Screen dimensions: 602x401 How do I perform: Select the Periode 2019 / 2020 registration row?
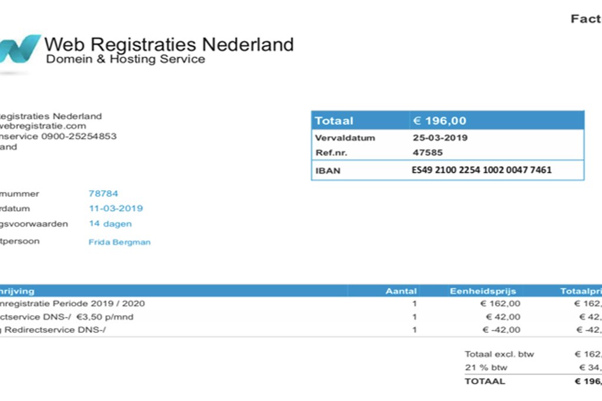[x=72, y=304]
